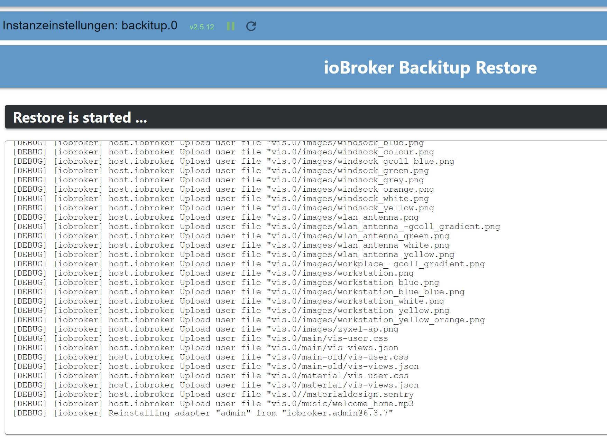The image size is (607, 441).
Task: Click the ioBroker Backitup Restore heading
Action: coord(430,68)
